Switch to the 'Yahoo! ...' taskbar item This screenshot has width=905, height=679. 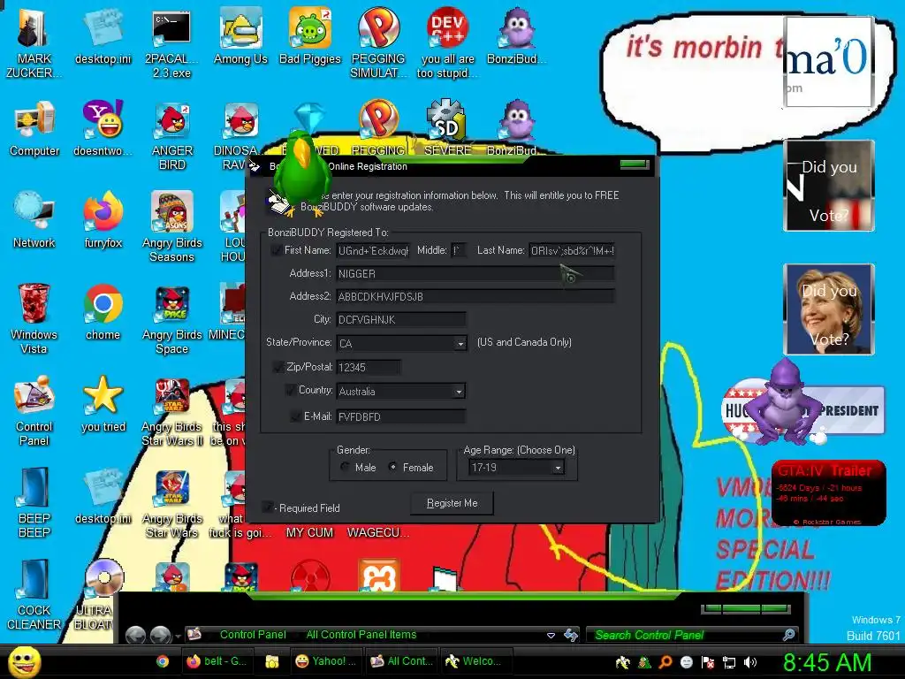click(325, 661)
